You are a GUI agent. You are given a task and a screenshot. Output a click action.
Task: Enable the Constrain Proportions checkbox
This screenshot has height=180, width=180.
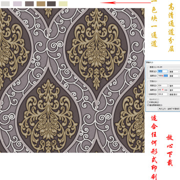click(x=148, y=102)
